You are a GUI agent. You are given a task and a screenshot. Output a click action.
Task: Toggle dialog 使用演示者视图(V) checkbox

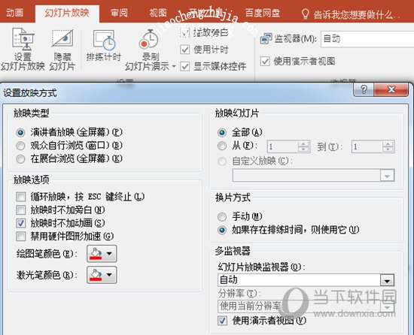pyautogui.click(x=222, y=321)
